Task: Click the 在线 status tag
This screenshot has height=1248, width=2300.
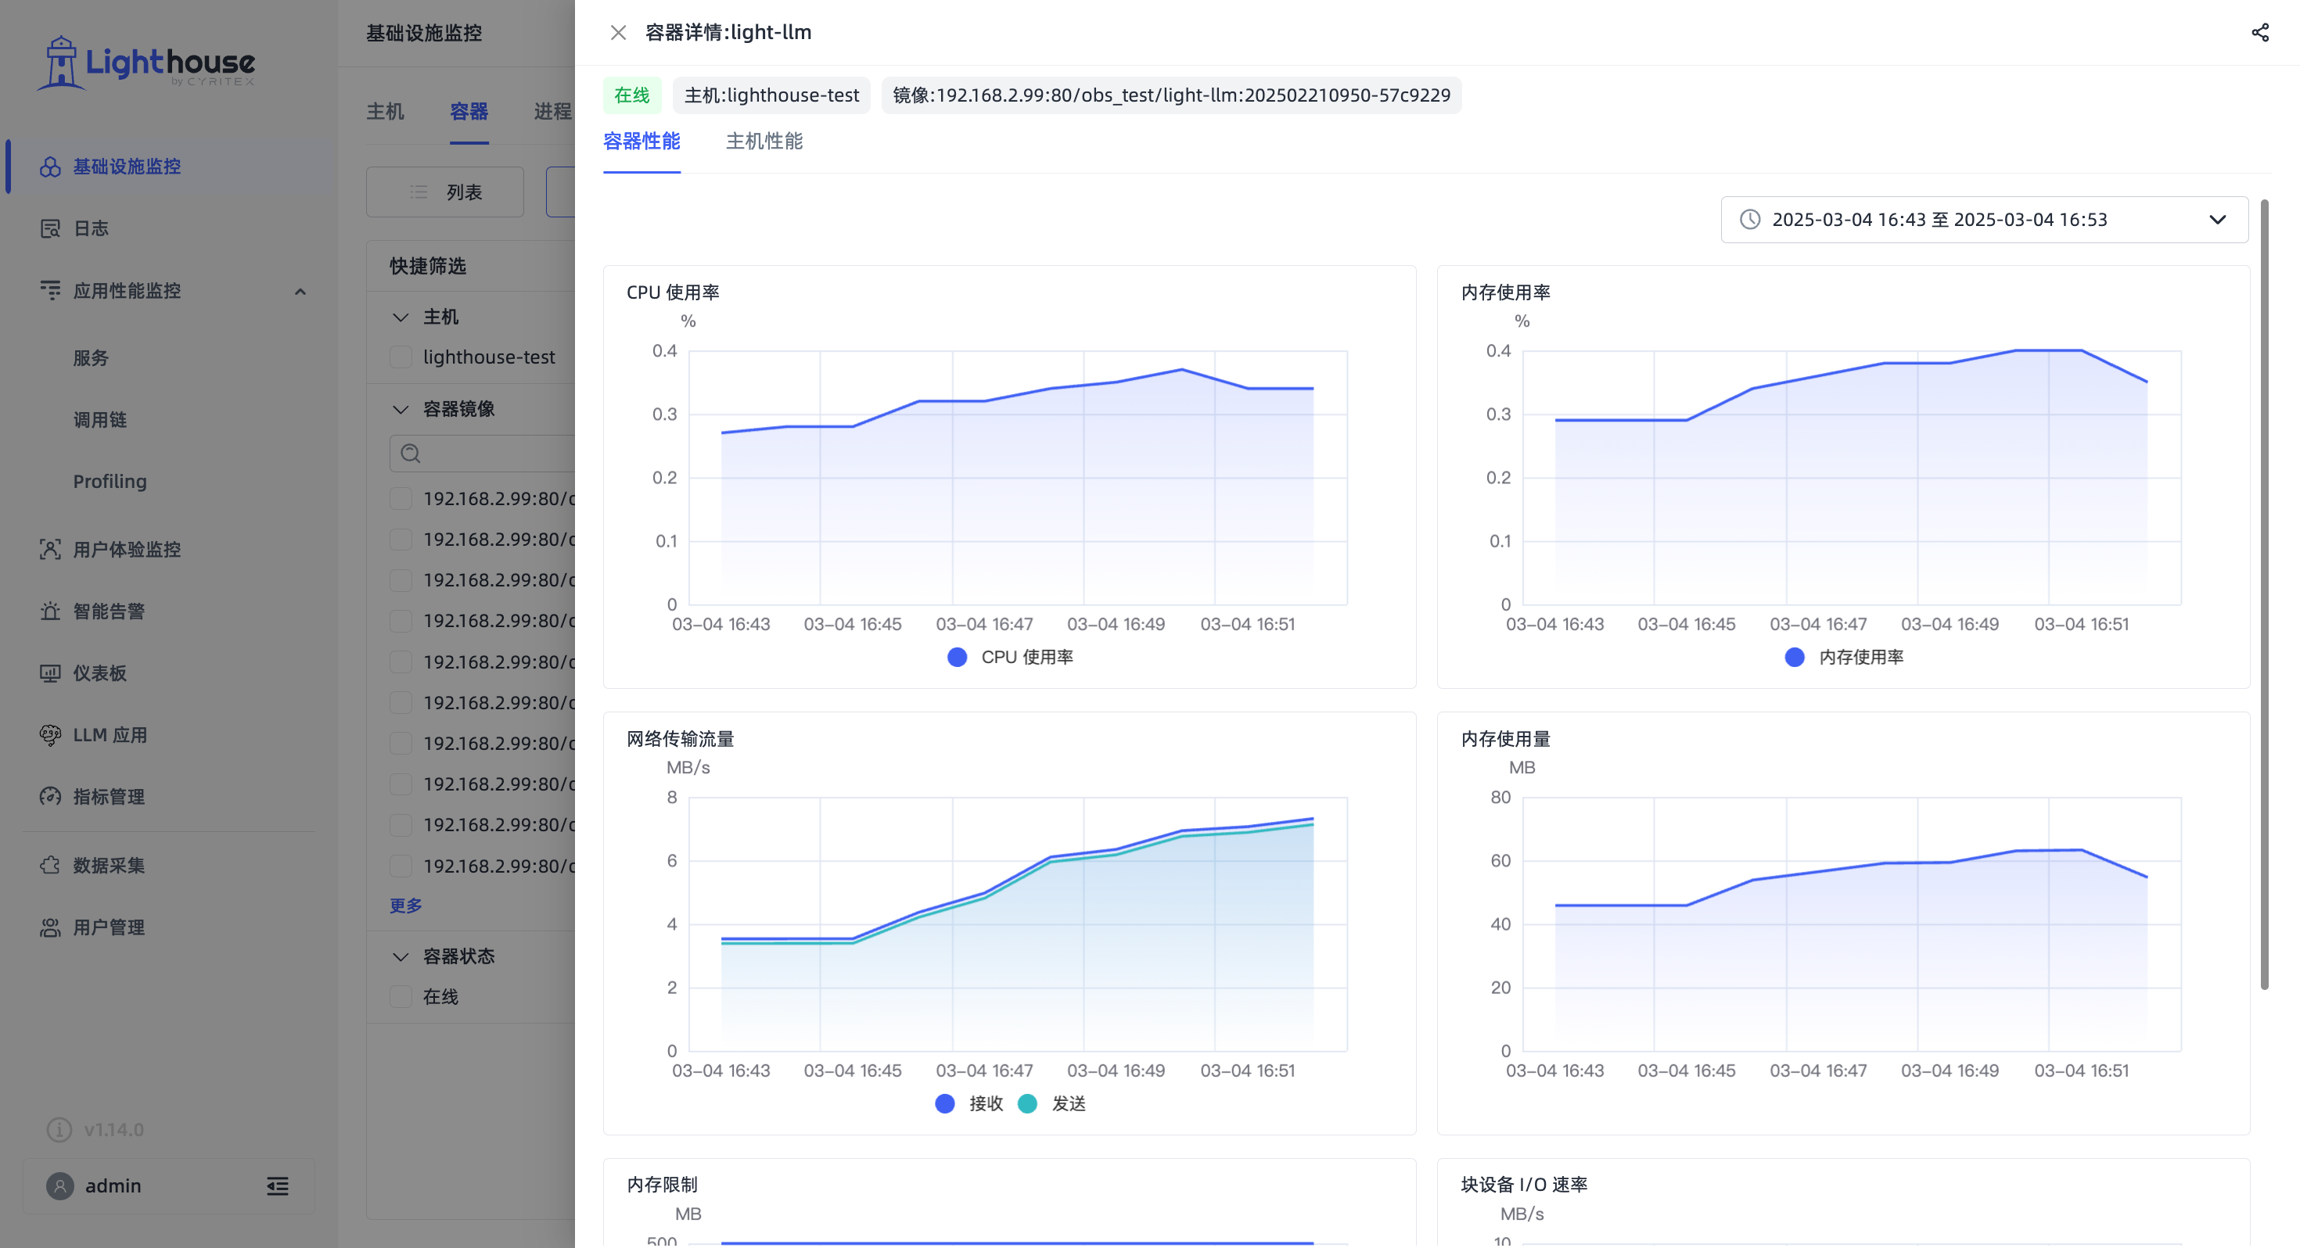Action: coord(632,95)
